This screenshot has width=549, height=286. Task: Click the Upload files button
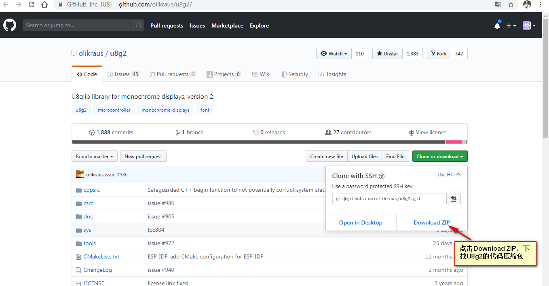[365, 157]
